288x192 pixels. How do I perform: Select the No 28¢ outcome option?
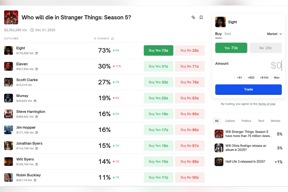266,48
